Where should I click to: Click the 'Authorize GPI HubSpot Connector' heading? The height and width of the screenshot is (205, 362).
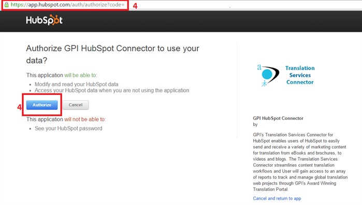point(112,54)
